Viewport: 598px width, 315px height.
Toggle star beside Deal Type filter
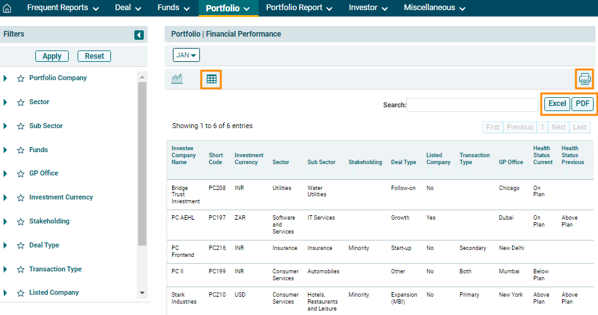pyautogui.click(x=21, y=246)
